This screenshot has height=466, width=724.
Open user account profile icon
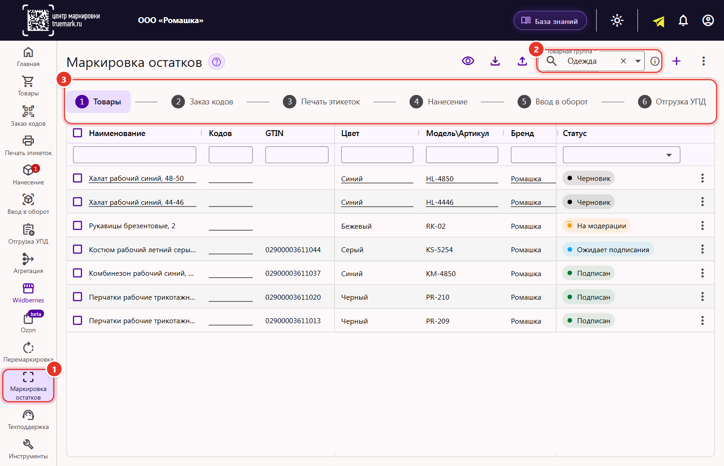[x=708, y=20]
